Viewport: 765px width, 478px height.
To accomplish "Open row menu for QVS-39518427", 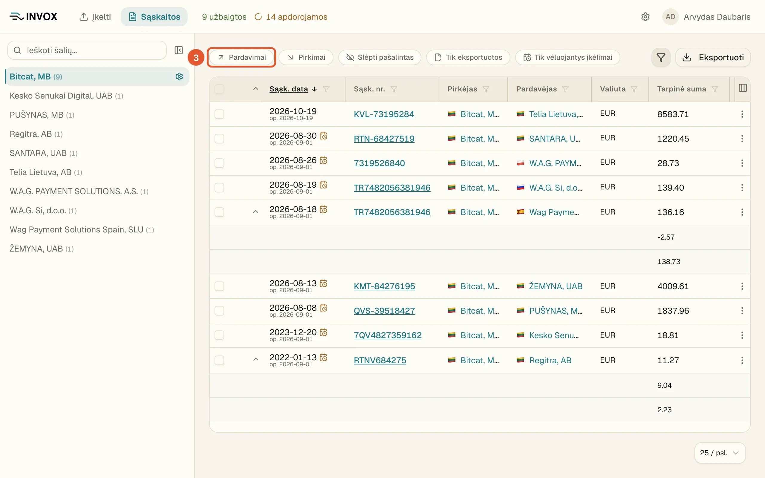I will click(x=742, y=311).
